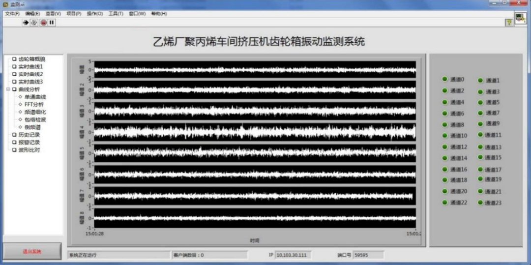This screenshot has width=531, height=265.
Task: Toggle the 通道18 channel indicator
Action: coord(445,180)
